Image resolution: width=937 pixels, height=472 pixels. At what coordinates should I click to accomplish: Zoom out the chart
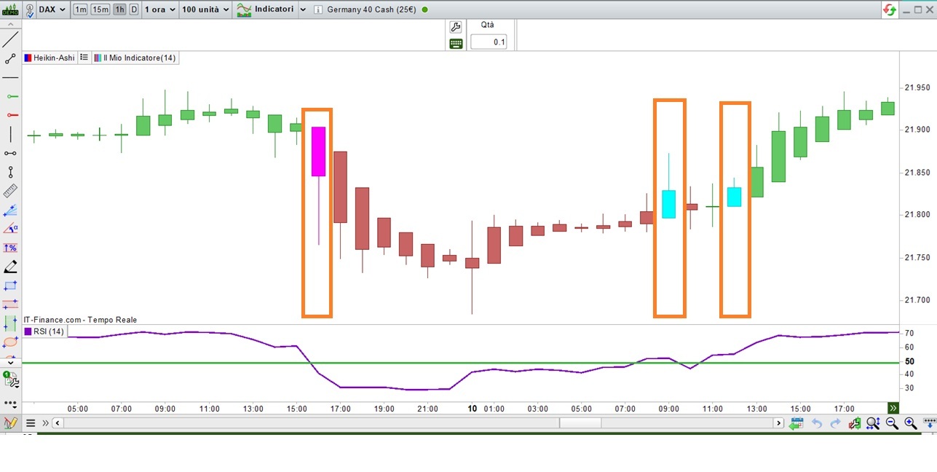892,424
